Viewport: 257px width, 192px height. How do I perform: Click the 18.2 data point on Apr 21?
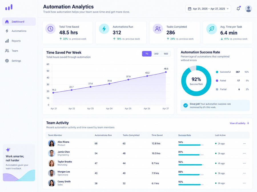tap(53, 93)
